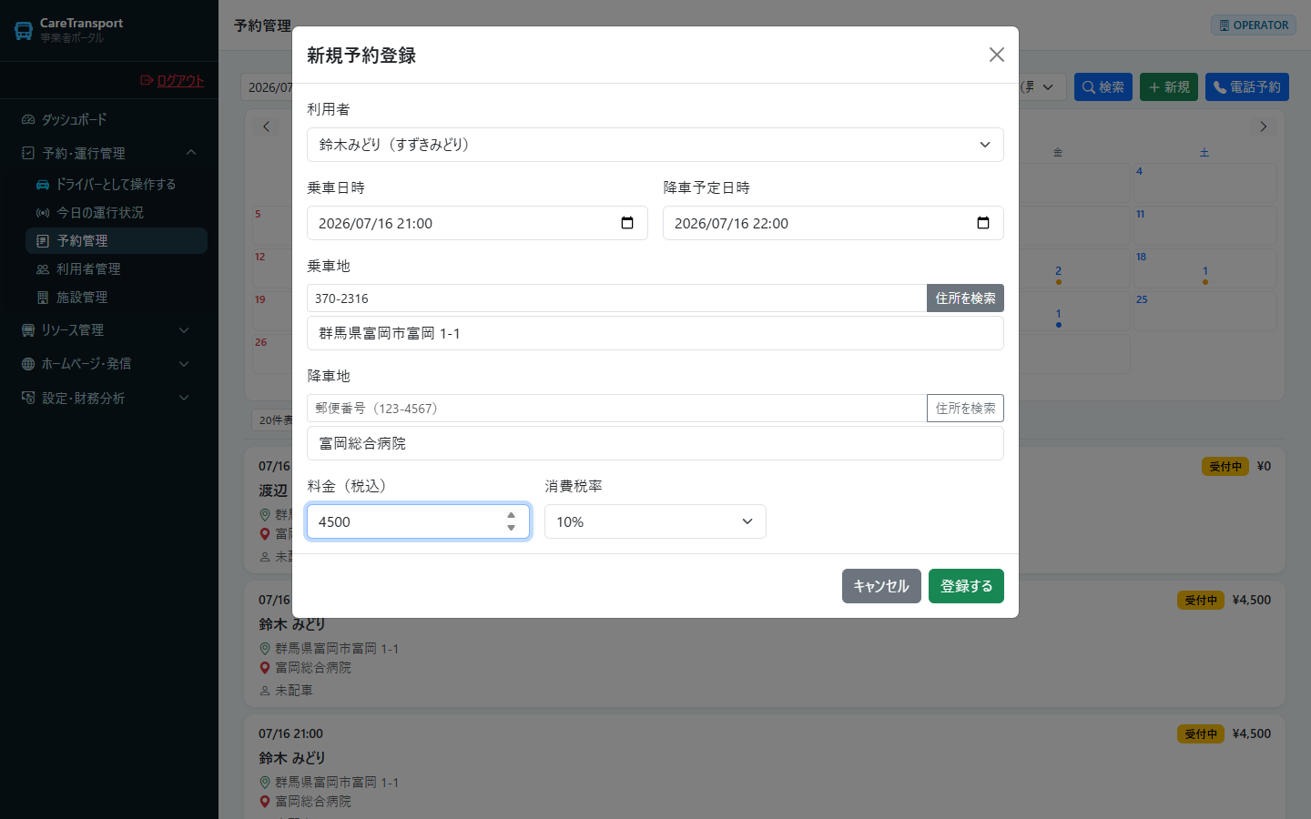
Task: Select 予約管理 in sidebar
Action: 117,240
